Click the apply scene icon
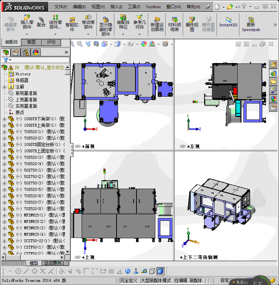 (x=152, y=44)
